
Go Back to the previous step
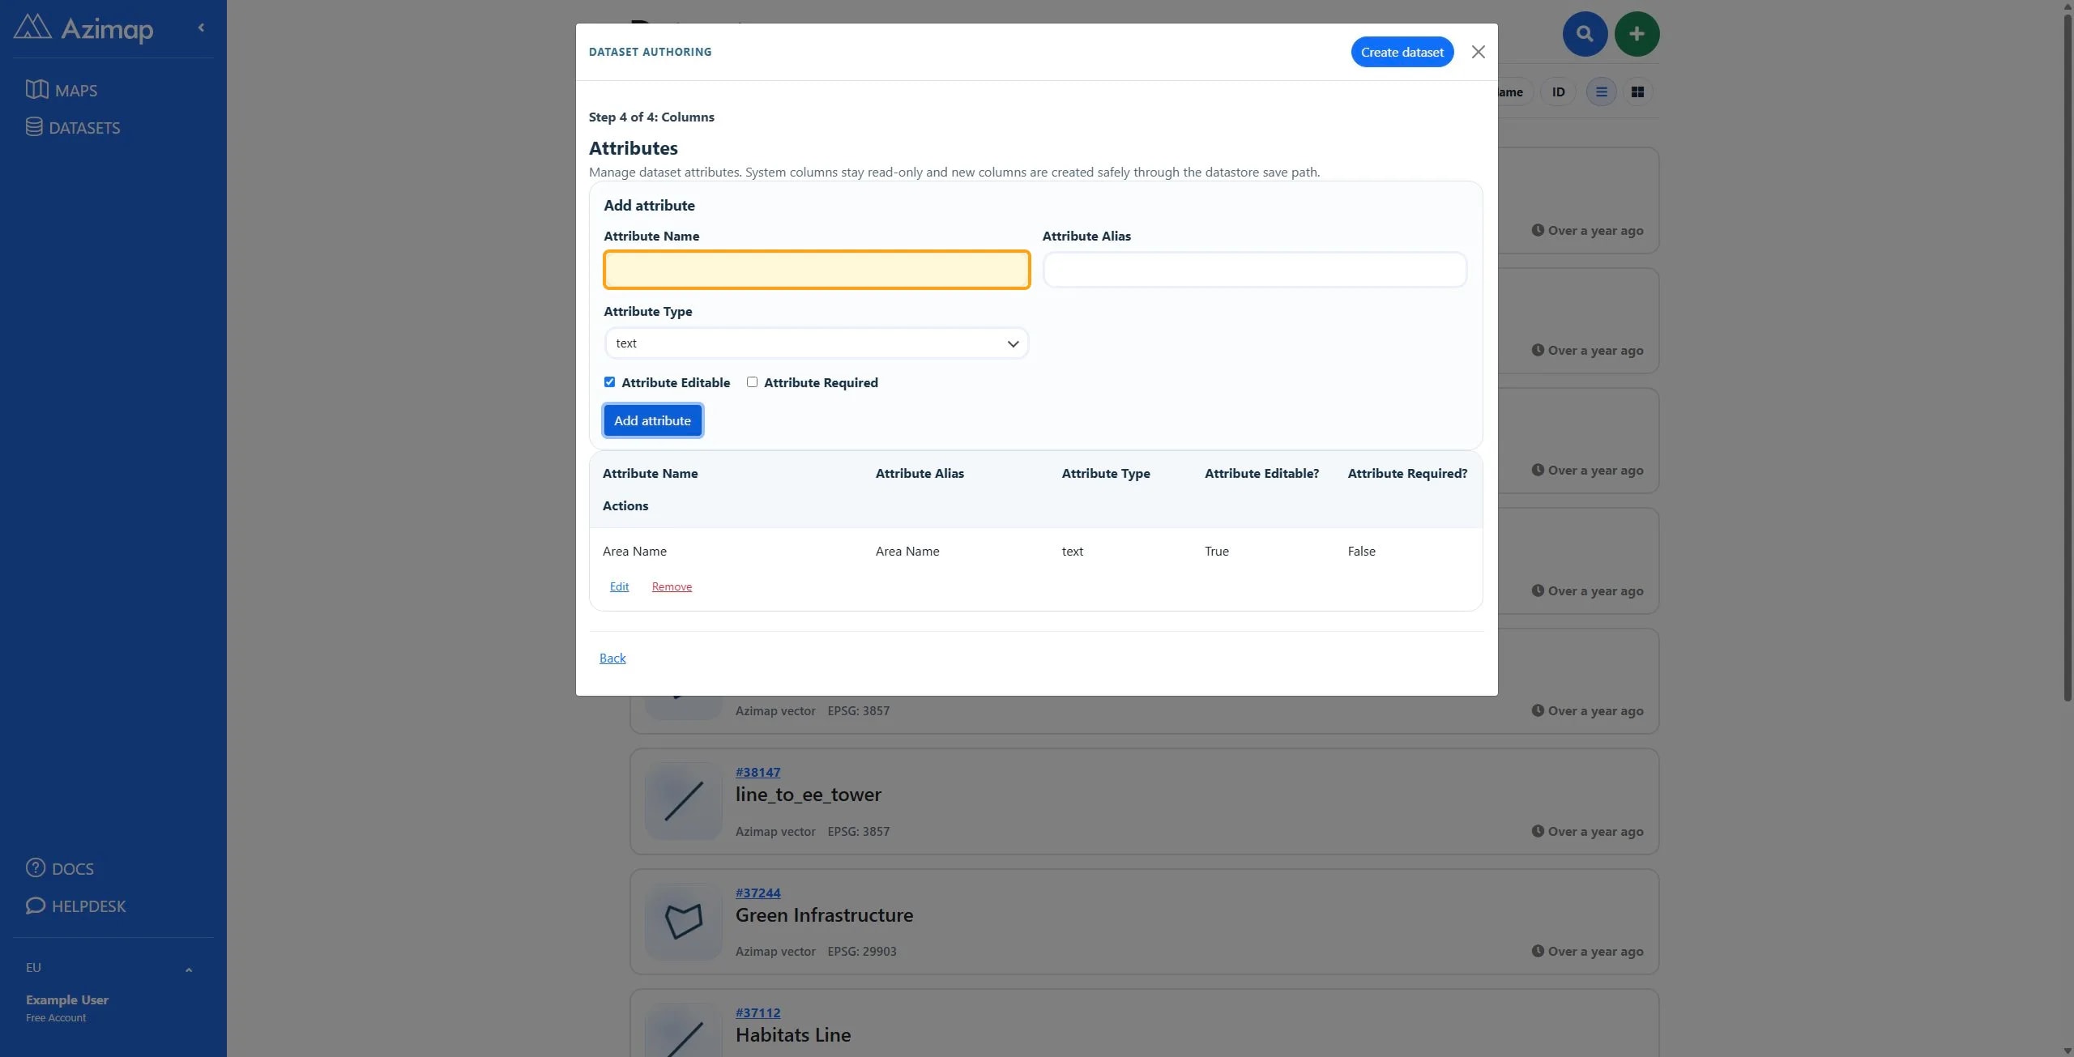point(612,658)
